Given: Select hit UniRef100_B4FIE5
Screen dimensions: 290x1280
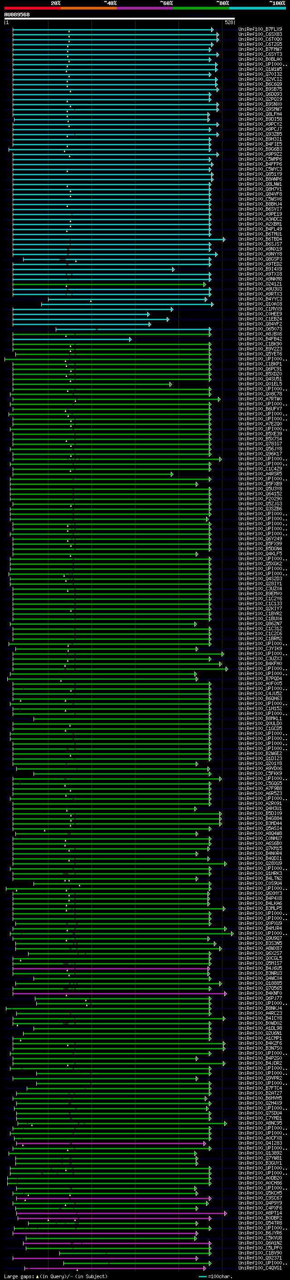Looking at the screenshot, I should (260, 144).
